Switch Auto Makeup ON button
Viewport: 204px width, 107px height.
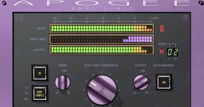point(164,82)
